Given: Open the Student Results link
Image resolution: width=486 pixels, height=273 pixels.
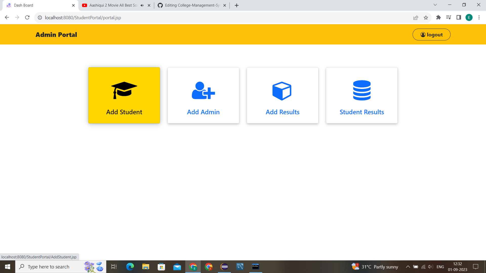Looking at the screenshot, I should tap(361, 112).
